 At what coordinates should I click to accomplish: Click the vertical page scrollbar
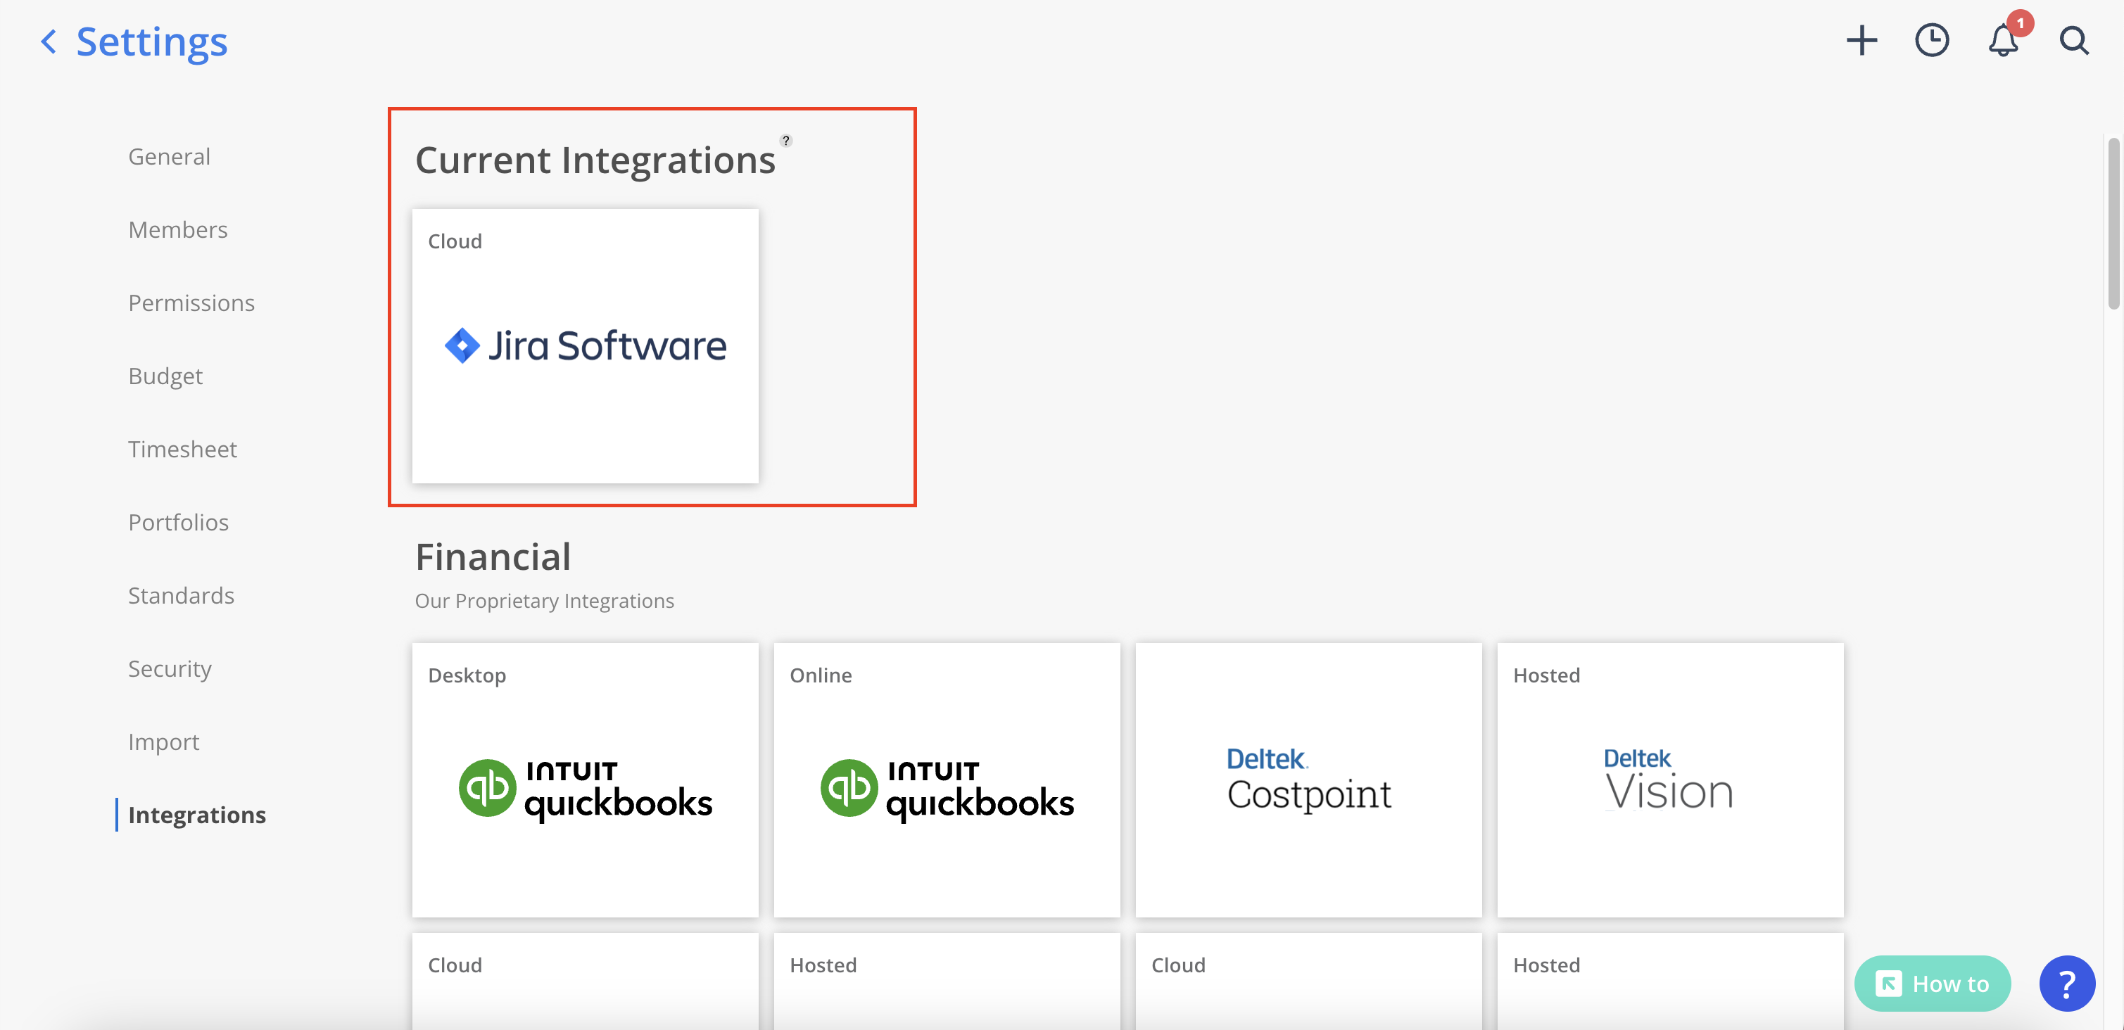2113,224
